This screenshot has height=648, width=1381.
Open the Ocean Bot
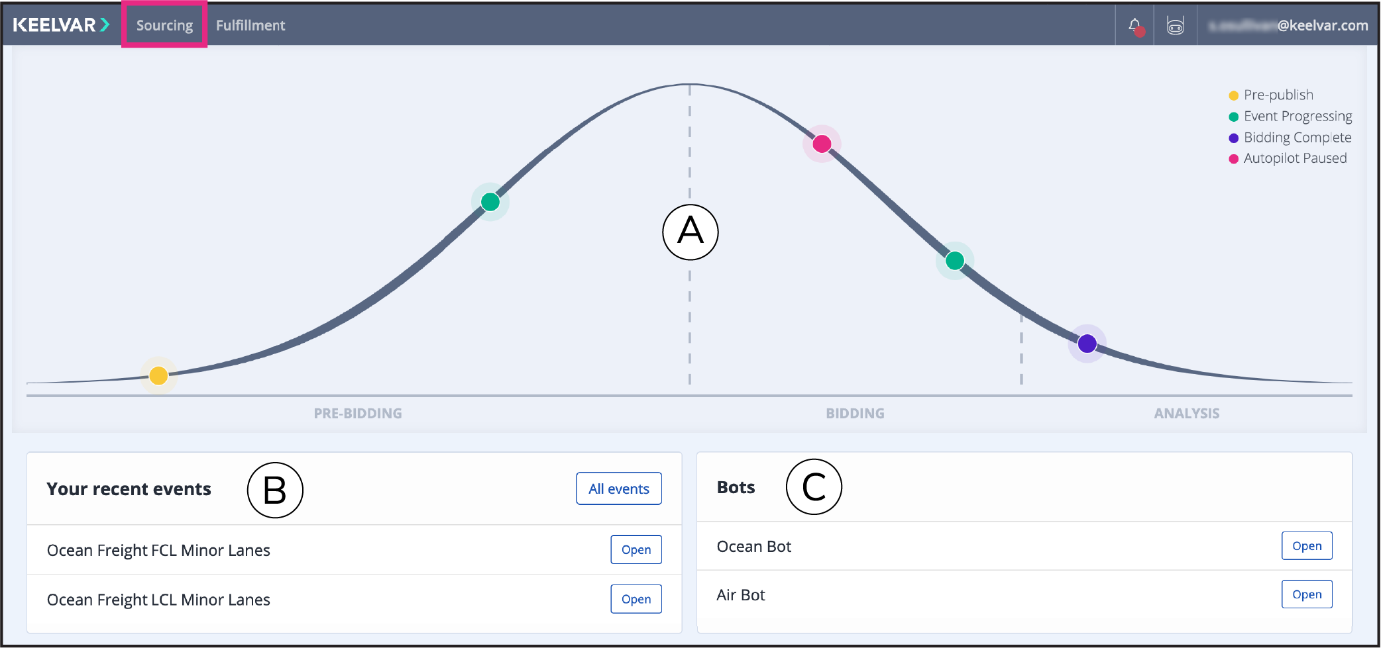point(1307,546)
